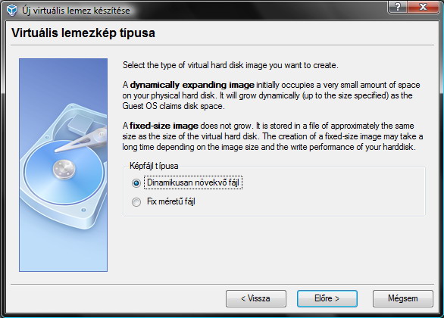This screenshot has width=444, height=318.
Task: Close the Új virtuális lemez készítése dialog
Action: click(x=423, y=6)
